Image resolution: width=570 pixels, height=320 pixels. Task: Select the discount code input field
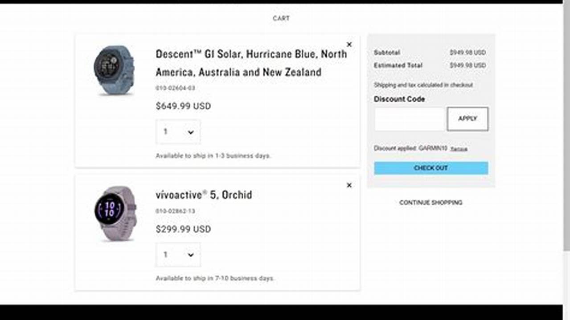click(x=409, y=119)
